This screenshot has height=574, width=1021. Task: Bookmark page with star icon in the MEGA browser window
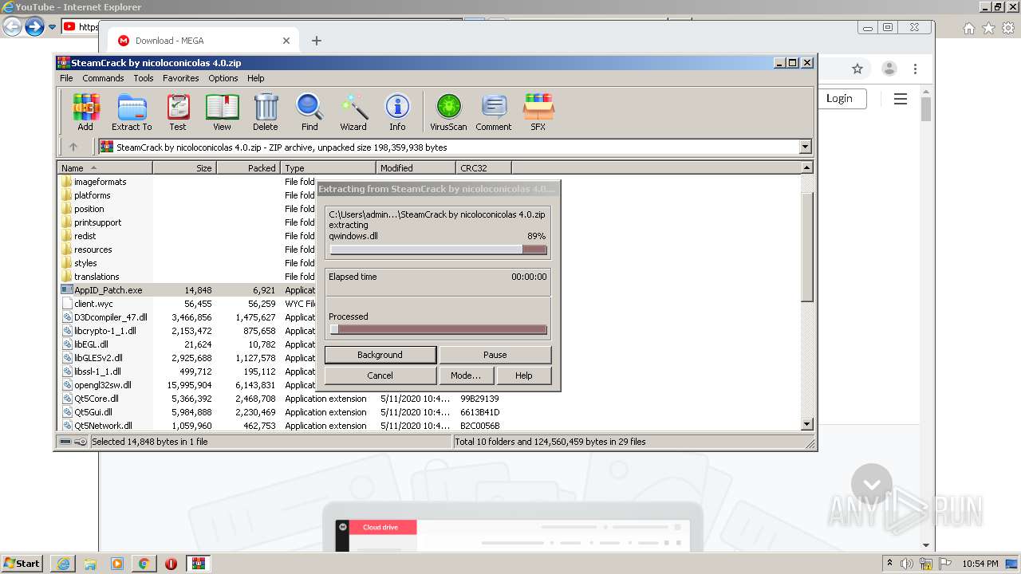tap(857, 69)
